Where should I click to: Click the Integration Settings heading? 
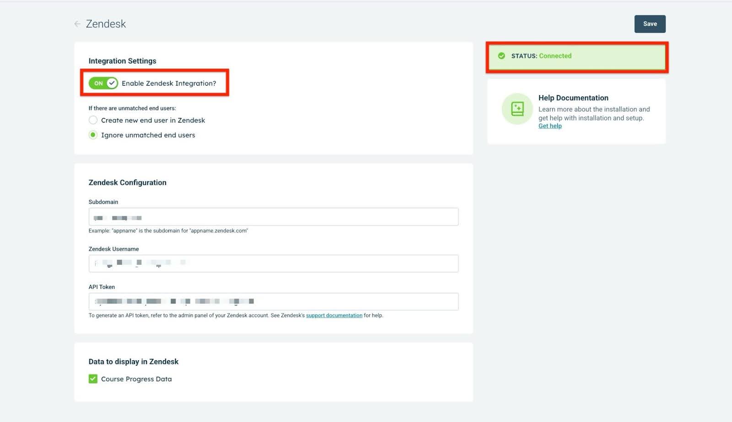coord(122,61)
